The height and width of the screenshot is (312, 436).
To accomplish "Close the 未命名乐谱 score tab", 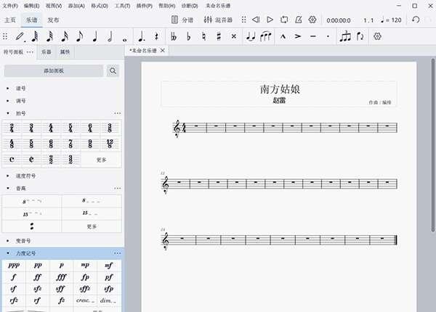I will click(163, 51).
